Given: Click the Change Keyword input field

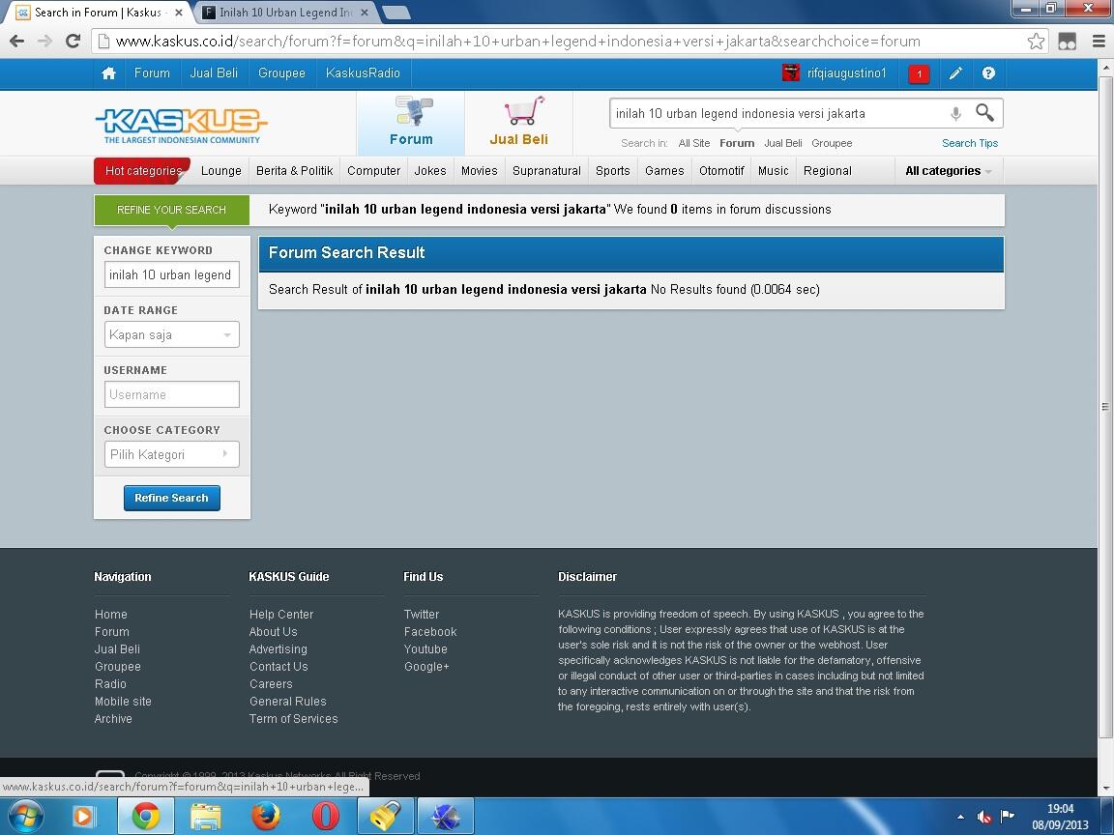Looking at the screenshot, I should (x=172, y=274).
